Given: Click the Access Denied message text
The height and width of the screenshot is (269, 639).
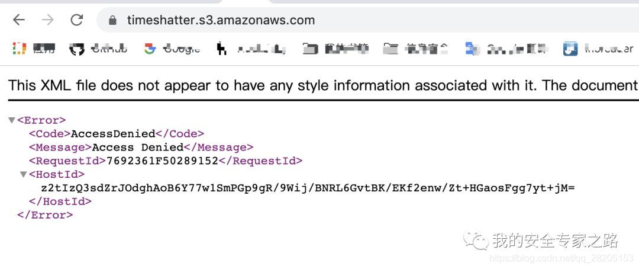Looking at the screenshot, I should tap(138, 148).
